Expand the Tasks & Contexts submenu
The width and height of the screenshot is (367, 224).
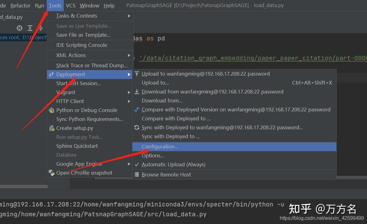tap(77, 16)
